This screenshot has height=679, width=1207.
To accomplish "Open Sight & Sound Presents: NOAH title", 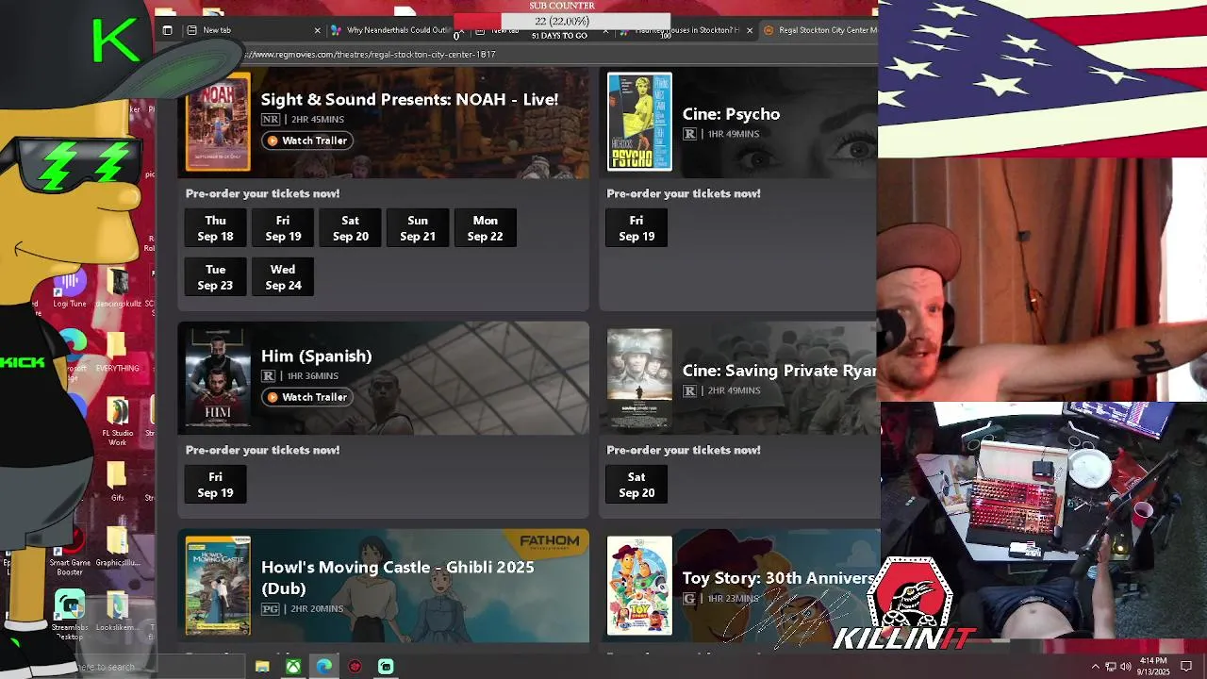I will click(409, 99).
